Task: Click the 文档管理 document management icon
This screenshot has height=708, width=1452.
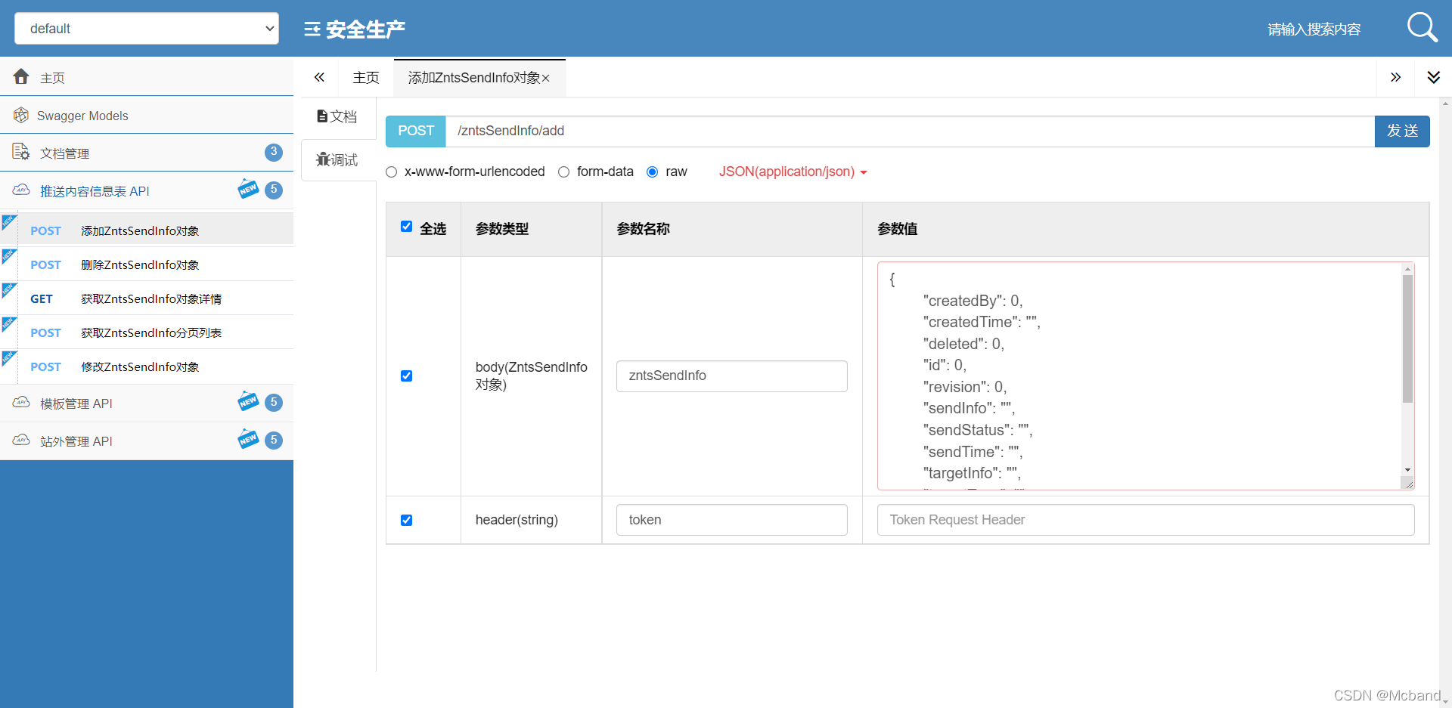Action: (x=20, y=152)
